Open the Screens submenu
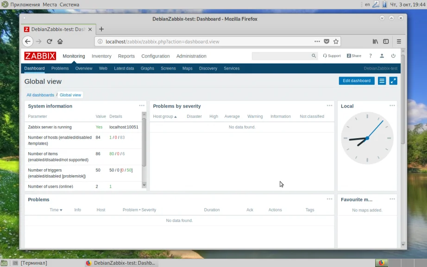 [168, 68]
